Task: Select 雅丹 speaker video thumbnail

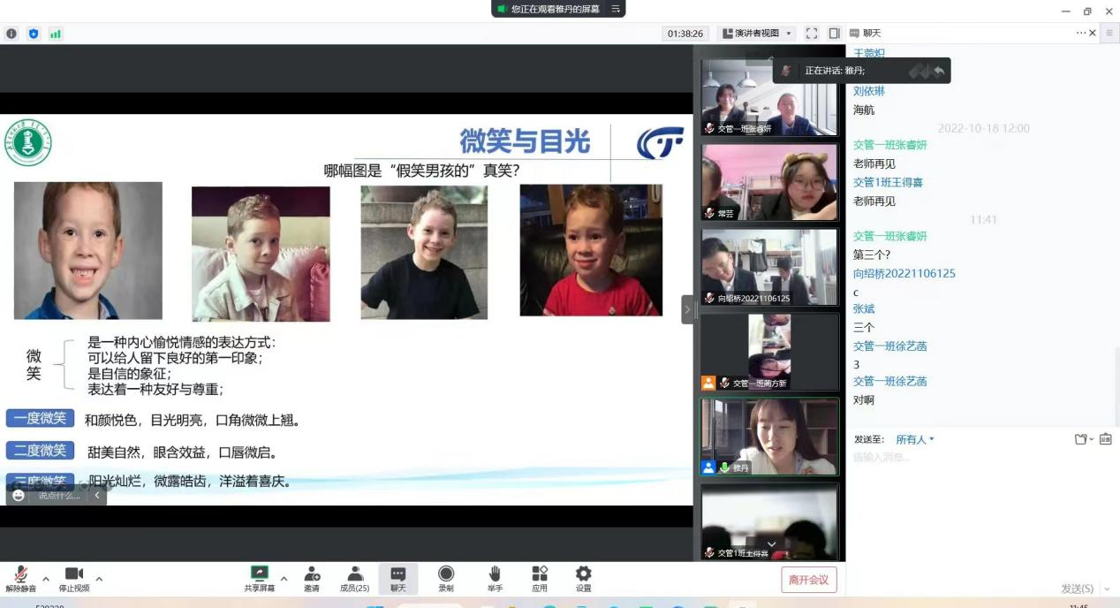Action: 769,437
